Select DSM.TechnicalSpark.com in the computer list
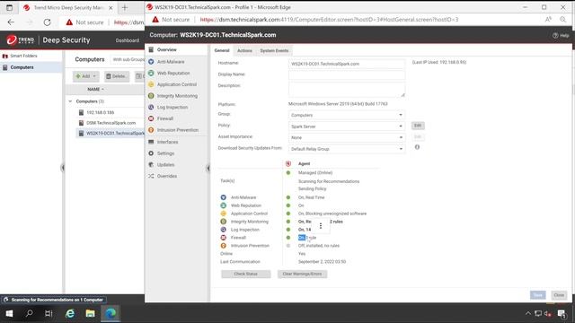 [111, 123]
